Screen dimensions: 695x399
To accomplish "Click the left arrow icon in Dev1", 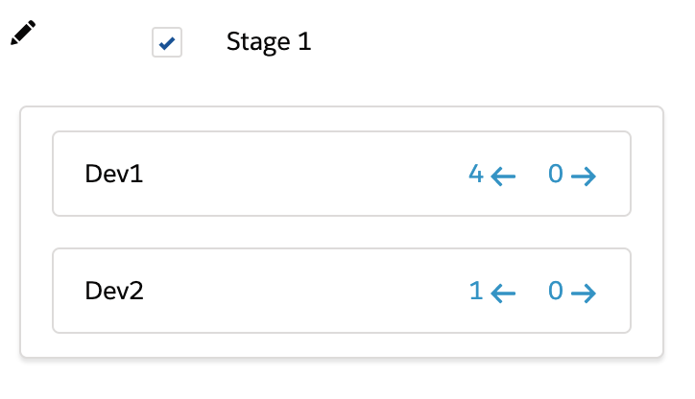I will click(503, 176).
